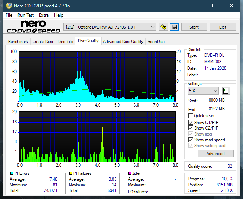Screen dimensions: 243x199
Task: Click PI Errors maximum value 81
Action: pos(55,185)
